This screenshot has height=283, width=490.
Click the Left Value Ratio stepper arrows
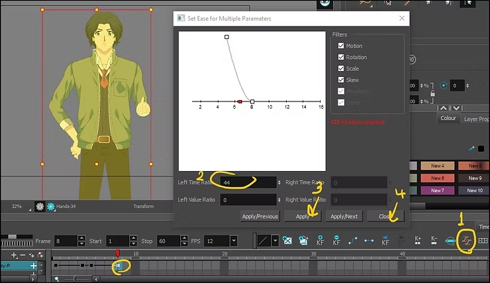coord(279,199)
